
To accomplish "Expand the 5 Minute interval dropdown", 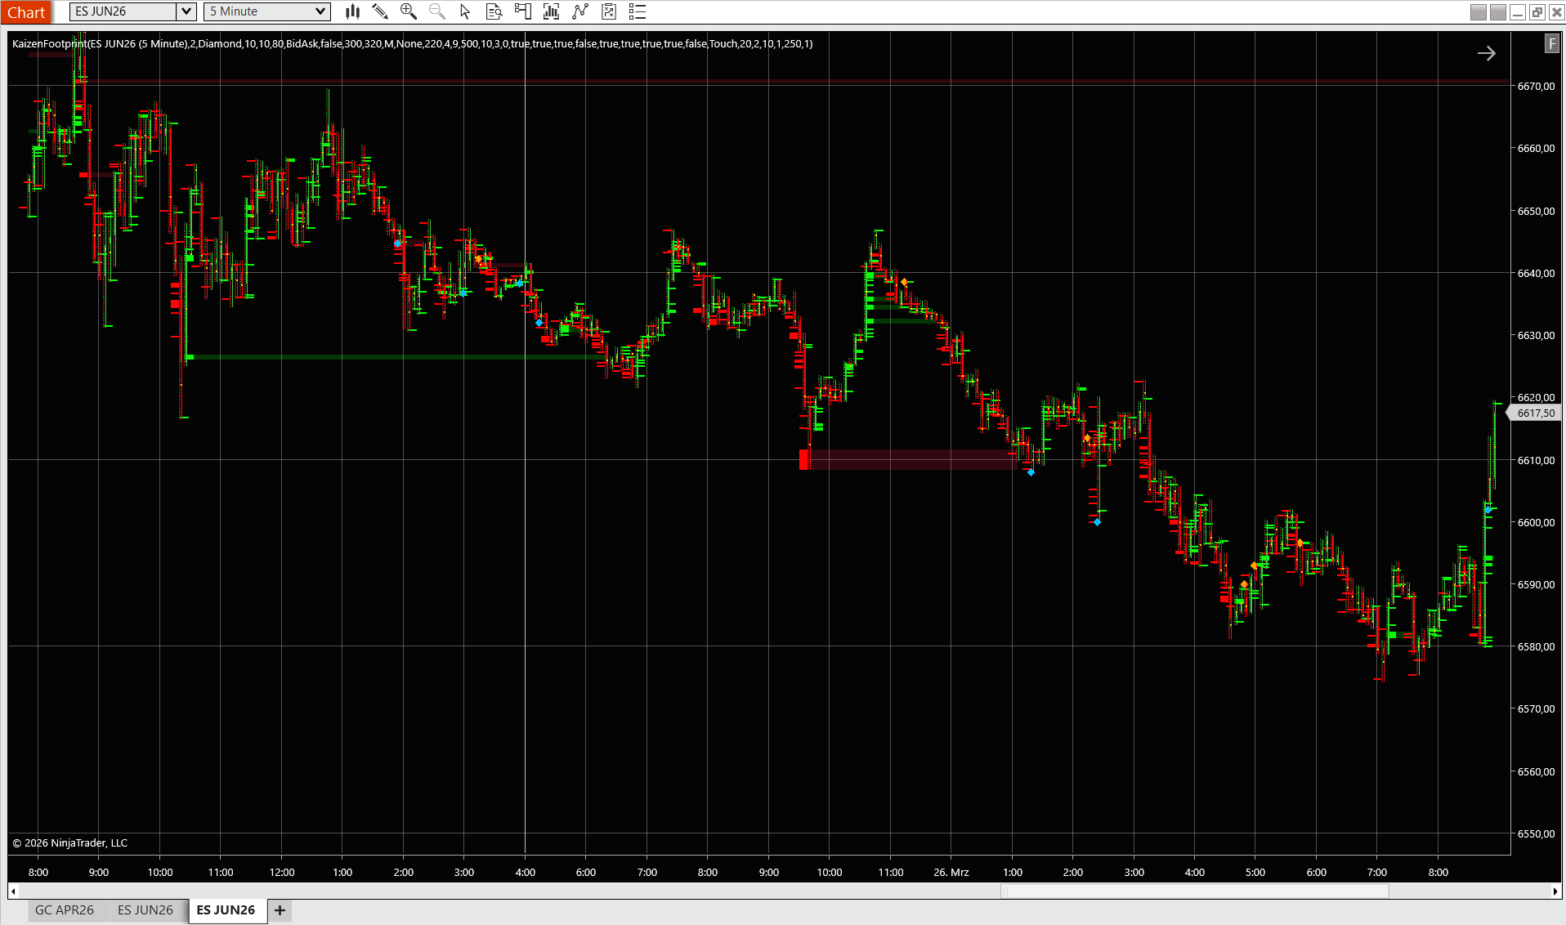I will pos(320,11).
